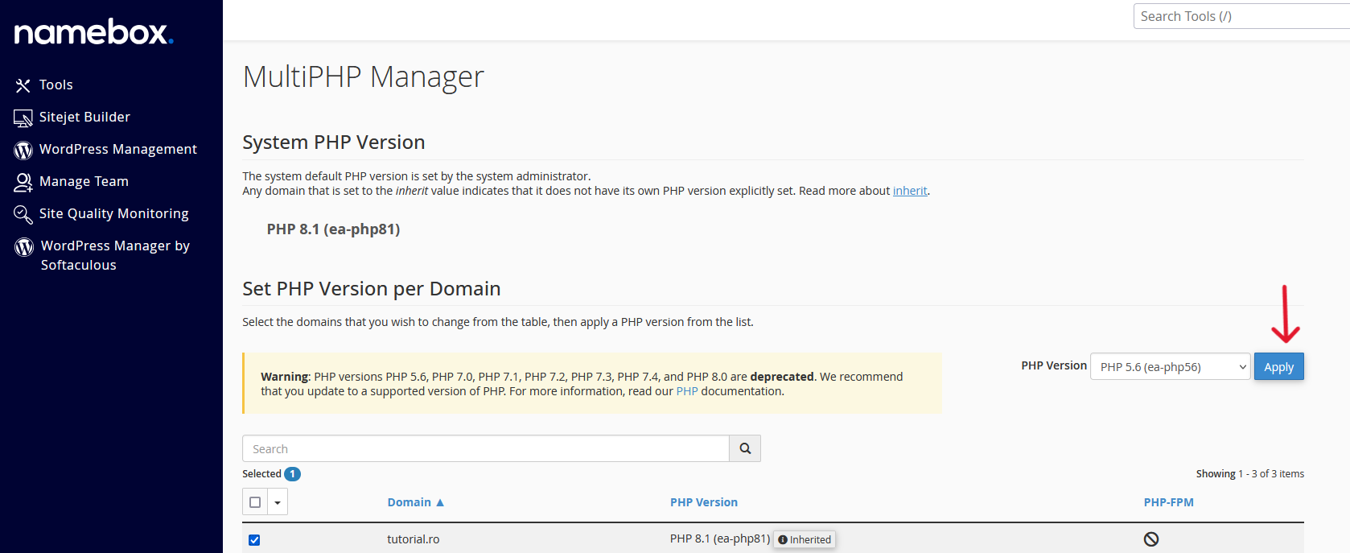Click the namebox logo
Screen dimensions: 1350x553
pyautogui.click(x=93, y=32)
